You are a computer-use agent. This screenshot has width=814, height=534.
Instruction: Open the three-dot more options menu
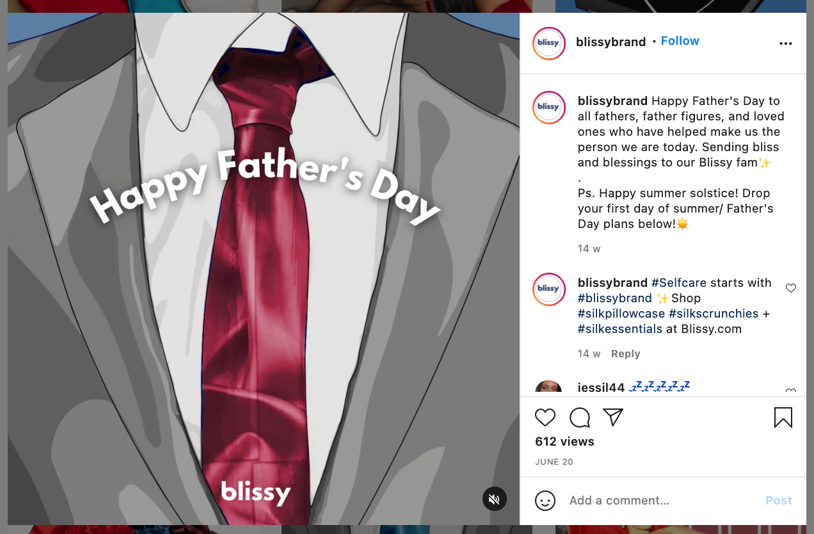pyautogui.click(x=786, y=44)
